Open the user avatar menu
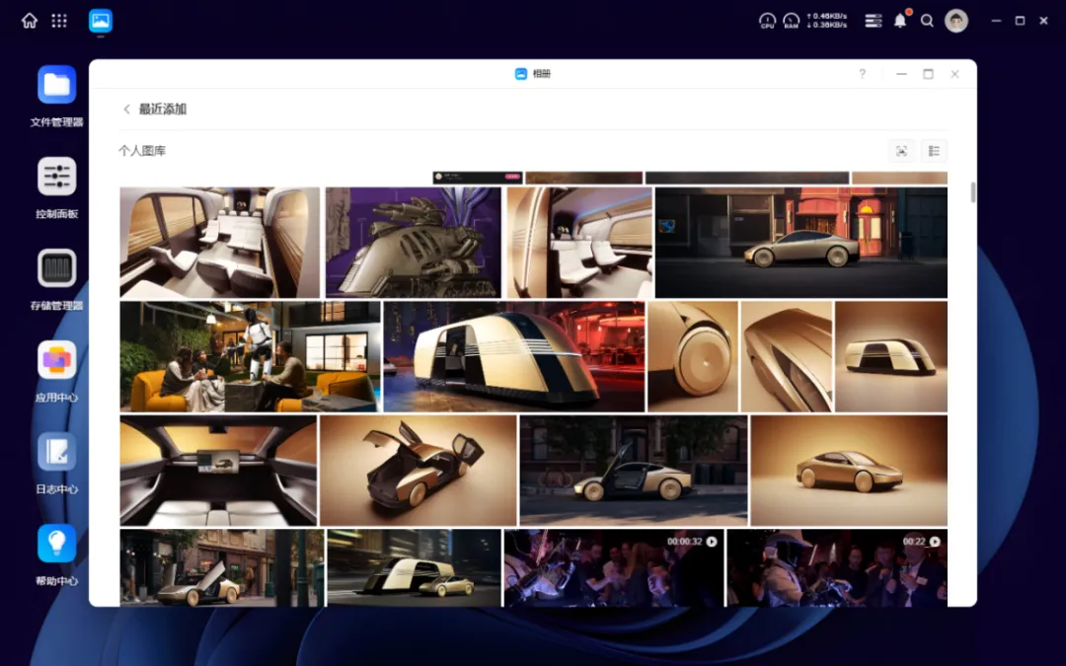The height and width of the screenshot is (666, 1066). click(955, 21)
